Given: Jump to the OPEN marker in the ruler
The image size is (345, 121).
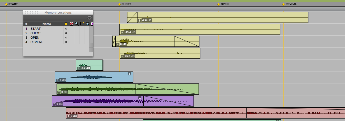Looking at the screenshot, I should click(218, 4).
